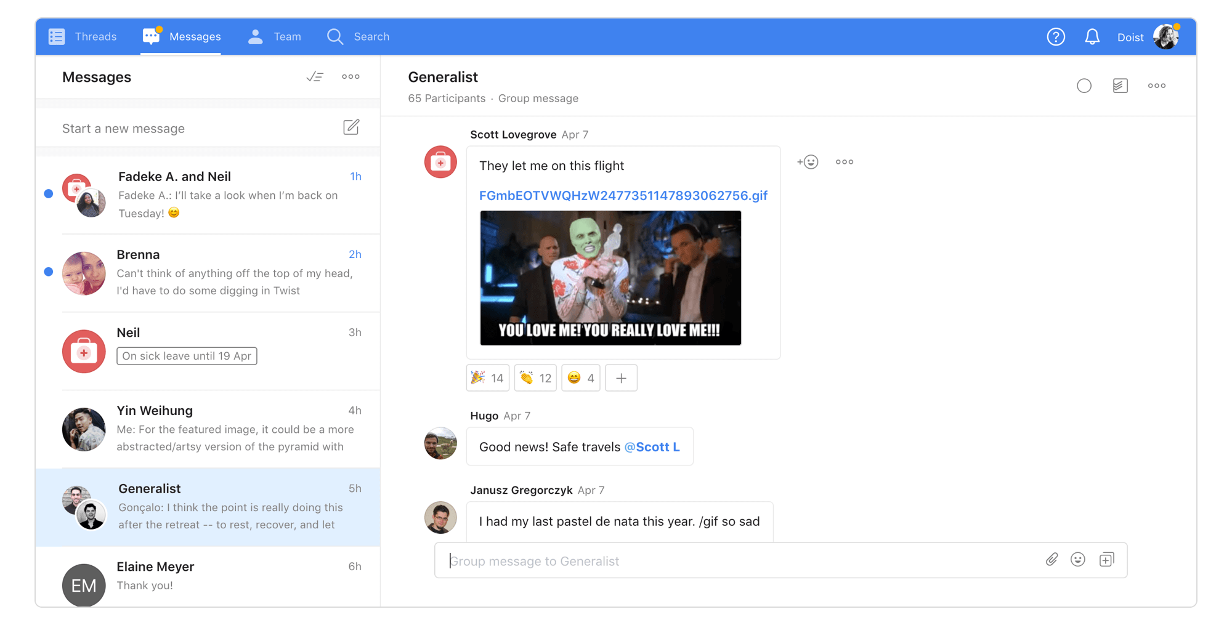
Task: Open the FGmbEOTVWQHzW gif link
Action: click(623, 196)
